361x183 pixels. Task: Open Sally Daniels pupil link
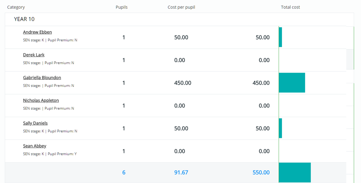[x=35, y=123]
